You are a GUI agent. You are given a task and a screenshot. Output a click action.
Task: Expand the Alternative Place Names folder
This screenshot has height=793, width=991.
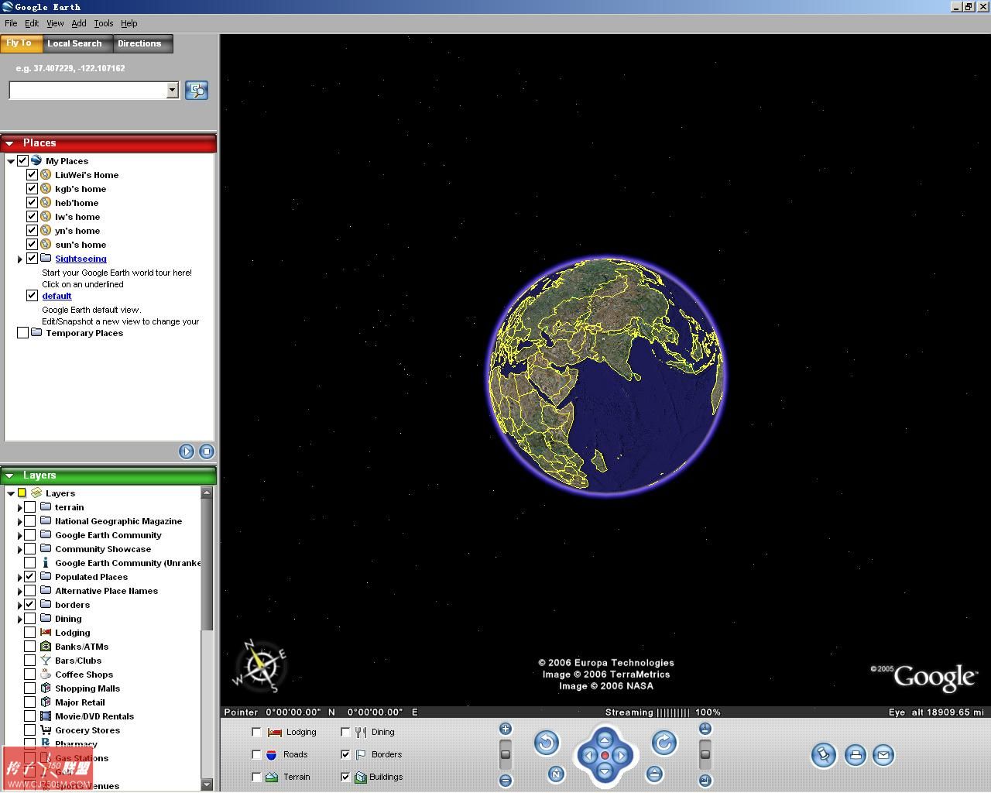[x=20, y=591]
